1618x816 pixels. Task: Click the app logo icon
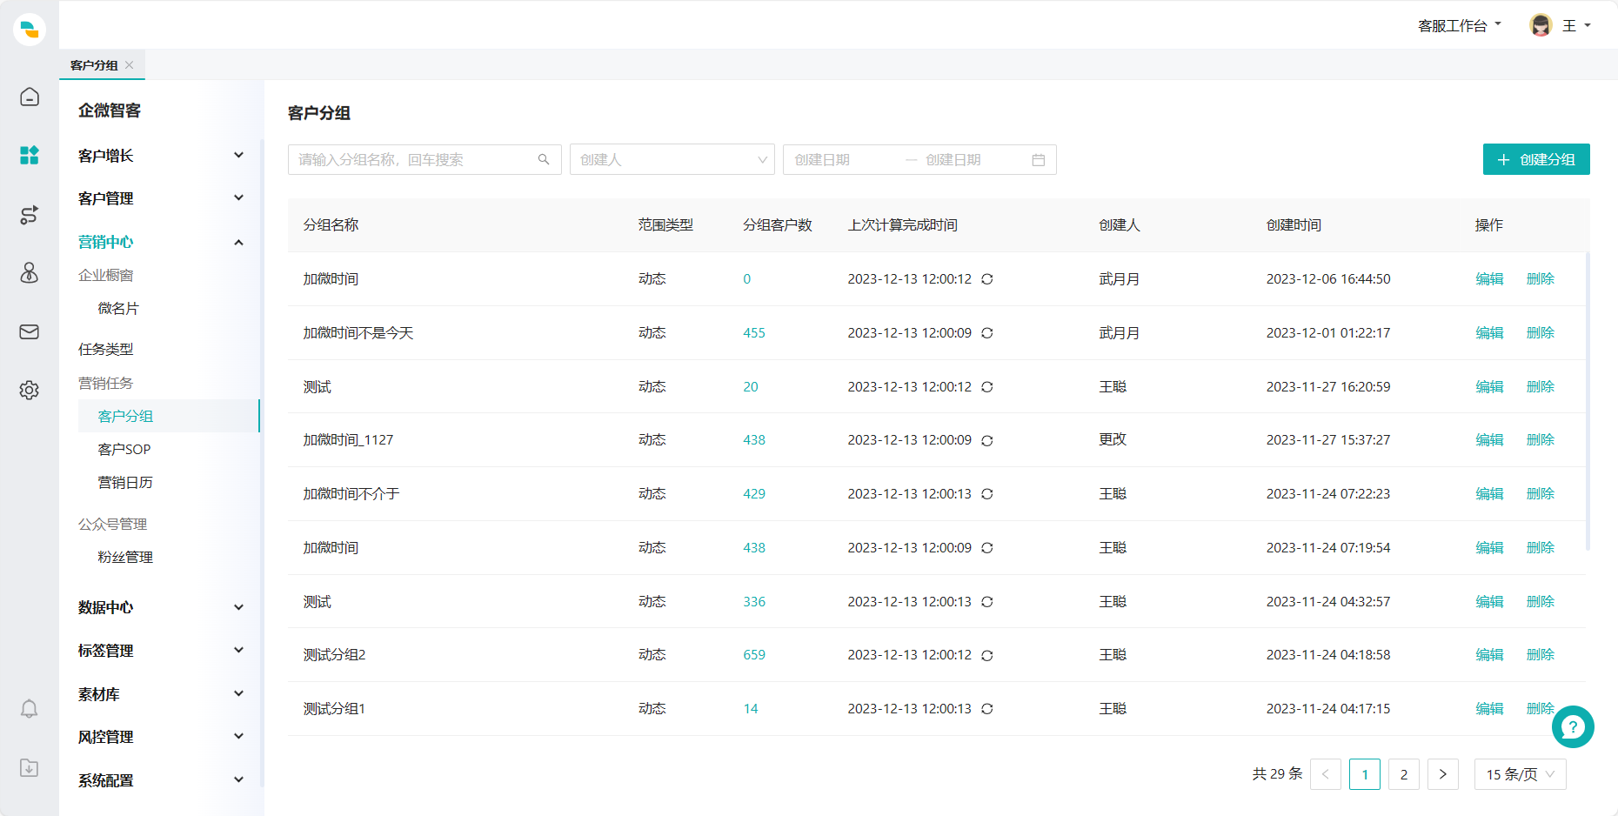coord(30,30)
